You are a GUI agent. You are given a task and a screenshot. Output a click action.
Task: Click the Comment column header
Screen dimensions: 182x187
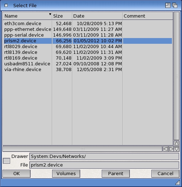148,16
